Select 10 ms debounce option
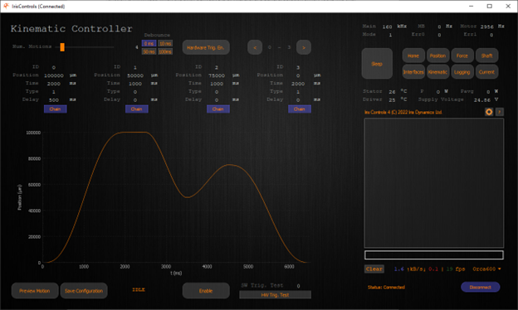 [165, 44]
